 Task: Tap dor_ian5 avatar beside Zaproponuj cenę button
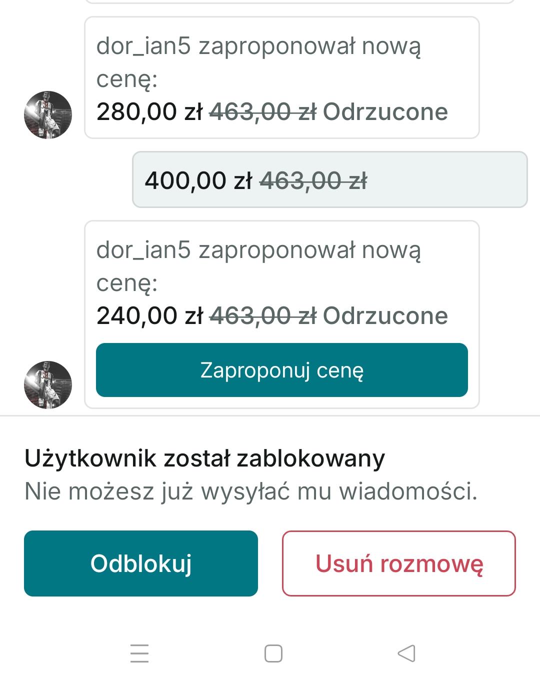48,384
